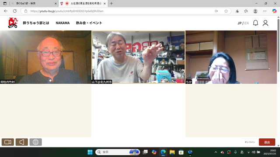Close the 酔うちゅう部 - 検索 tab

tap(56, 3)
